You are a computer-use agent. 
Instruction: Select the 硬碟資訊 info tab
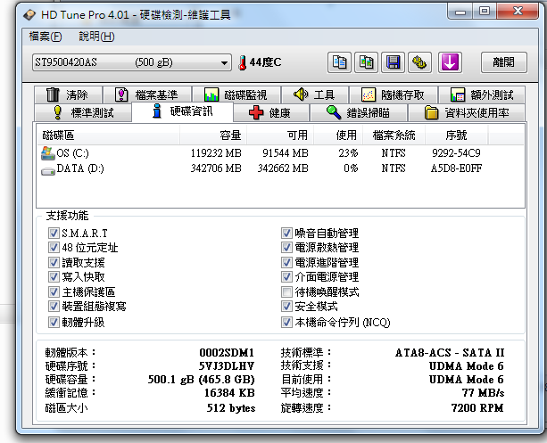click(x=182, y=111)
